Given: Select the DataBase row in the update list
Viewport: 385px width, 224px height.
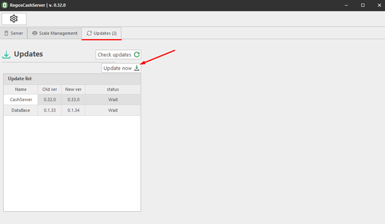Looking at the screenshot, I should (x=72, y=110).
